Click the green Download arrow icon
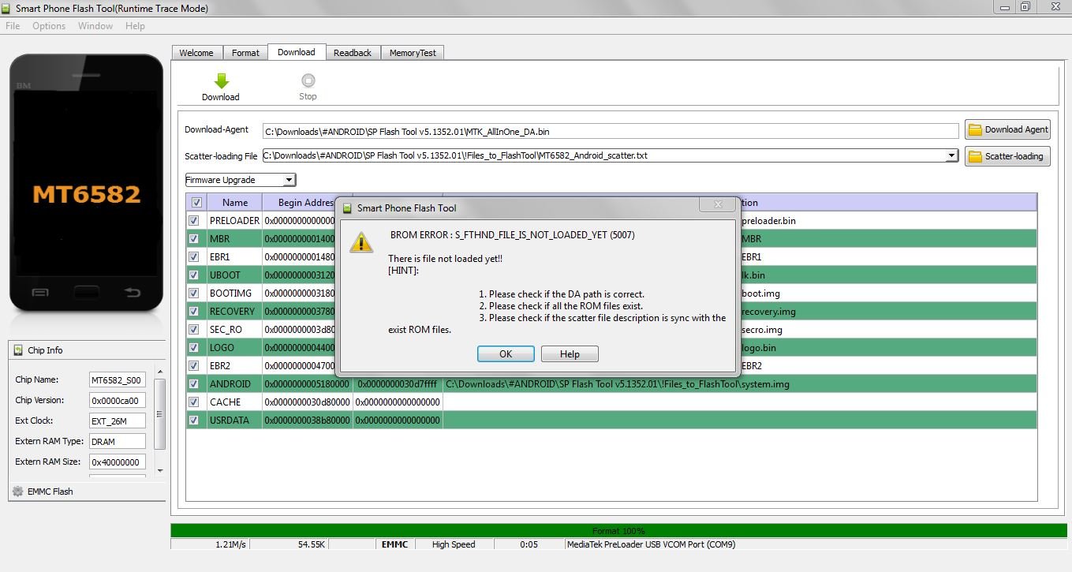This screenshot has width=1072, height=572. [x=222, y=80]
